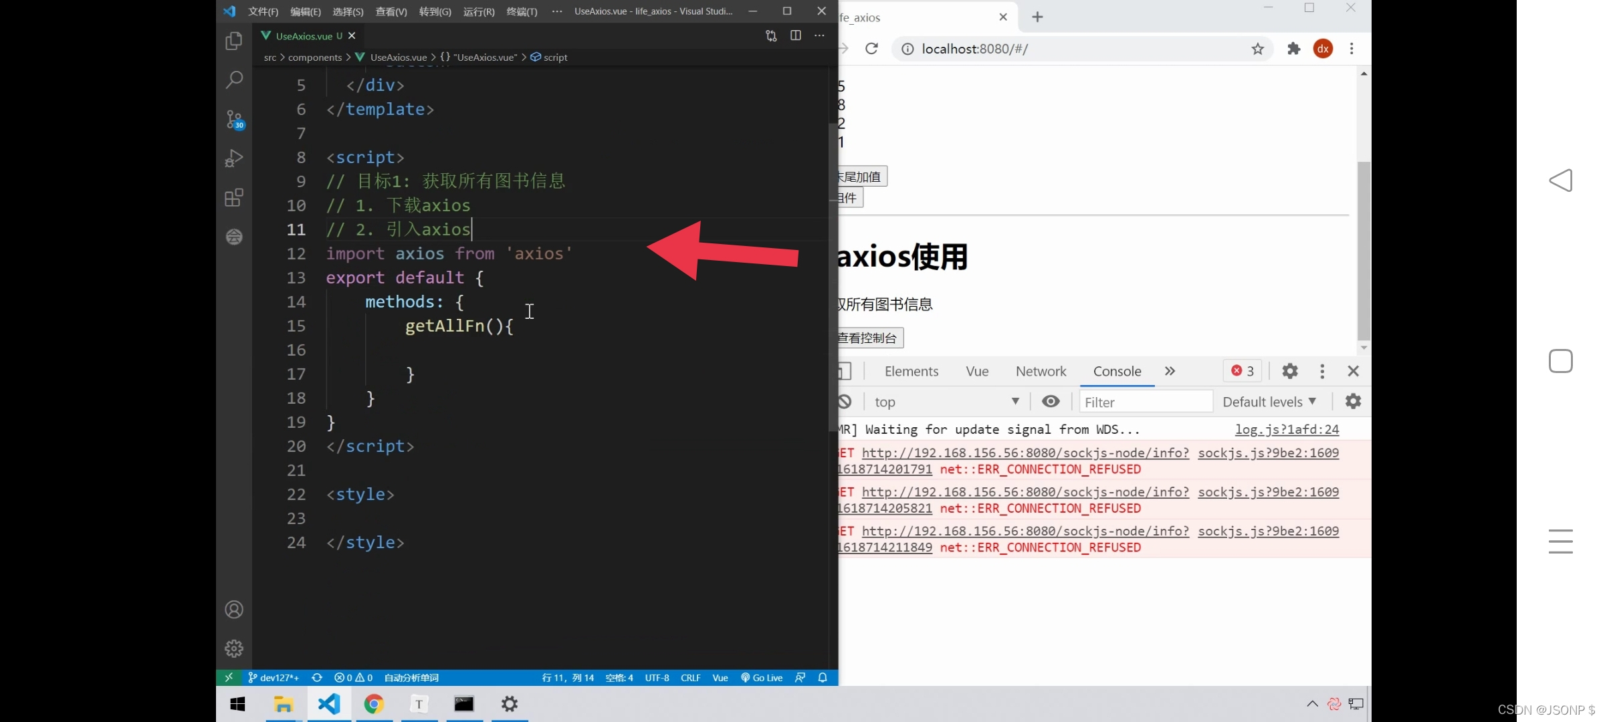This screenshot has width=1605, height=722.
Task: Open the notifications bell in the status bar
Action: click(823, 677)
